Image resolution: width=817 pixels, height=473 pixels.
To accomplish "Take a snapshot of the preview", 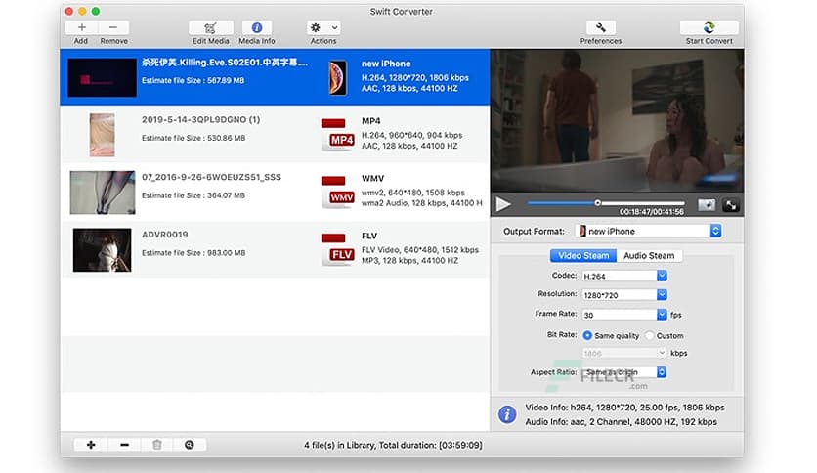I will click(x=707, y=204).
